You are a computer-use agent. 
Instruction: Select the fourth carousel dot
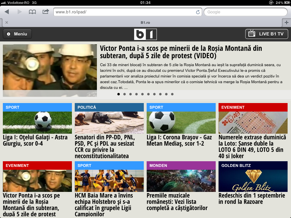tap(136, 94)
